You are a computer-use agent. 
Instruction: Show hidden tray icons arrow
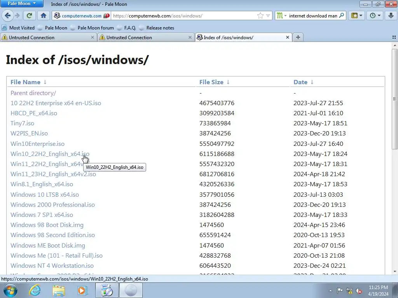coord(330,291)
